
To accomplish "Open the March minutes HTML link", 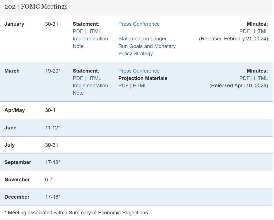I will [261, 78].
